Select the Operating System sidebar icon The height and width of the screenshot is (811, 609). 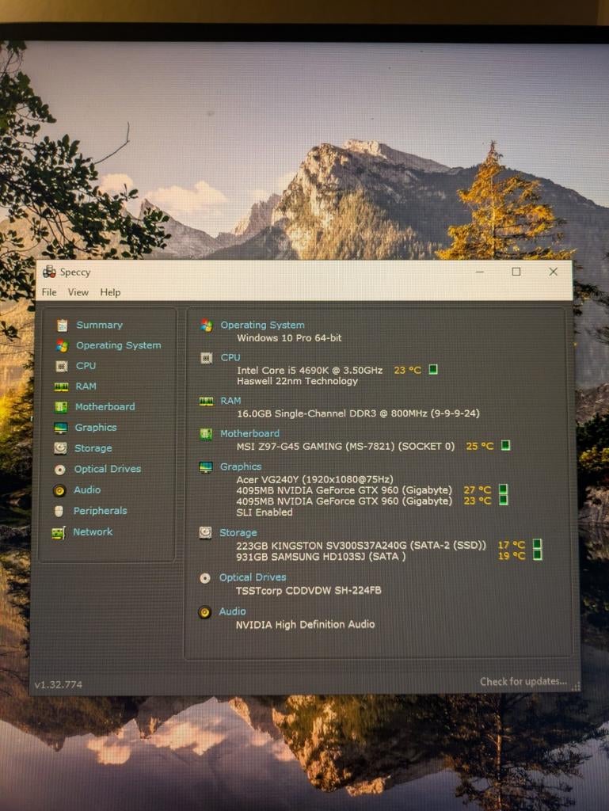click(x=62, y=345)
